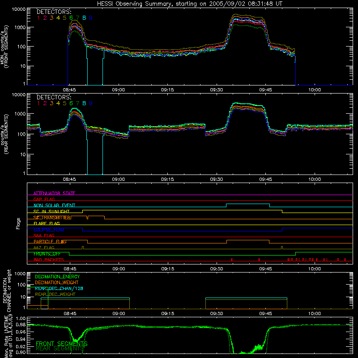358x358 pixels.
Task: Click the 0.98 y-axis label of livetime plot
Action: (x=21, y=325)
